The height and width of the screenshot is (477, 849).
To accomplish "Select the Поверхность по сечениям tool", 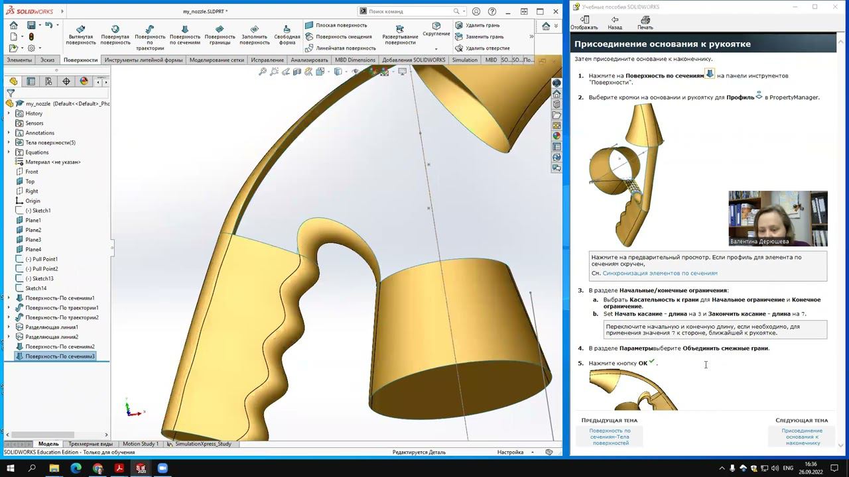I will pos(185,36).
